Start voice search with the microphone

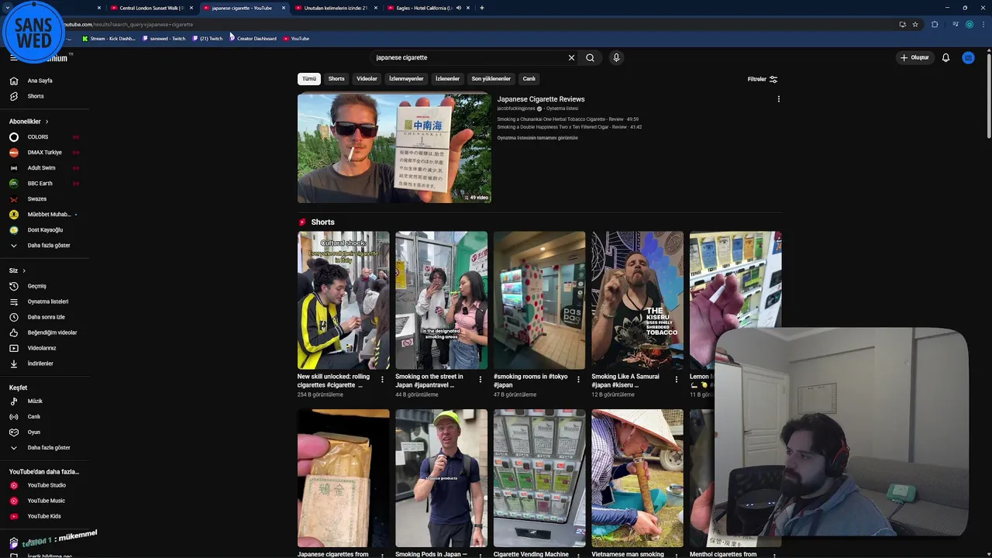pos(616,57)
